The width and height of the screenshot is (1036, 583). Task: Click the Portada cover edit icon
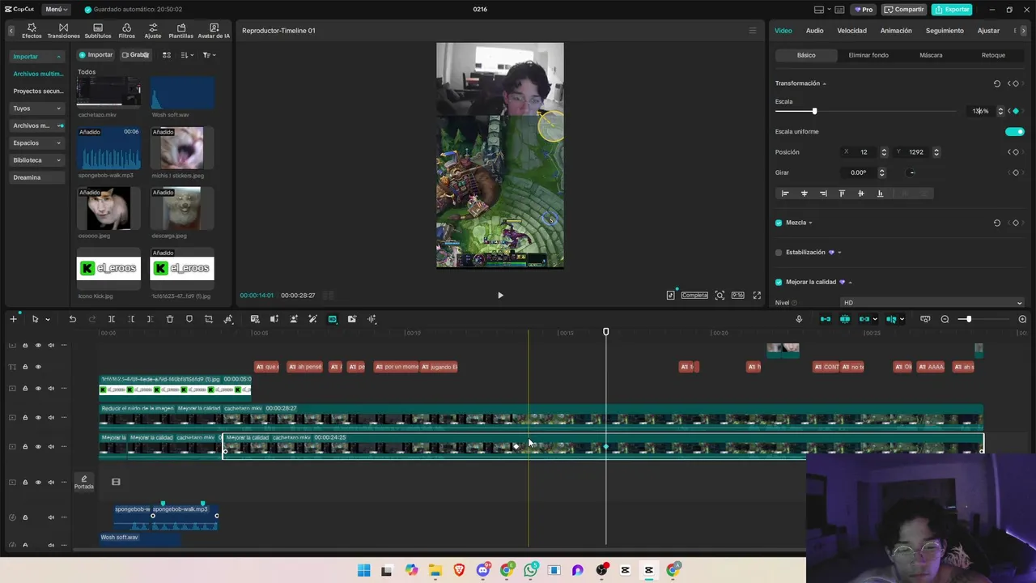tap(84, 482)
